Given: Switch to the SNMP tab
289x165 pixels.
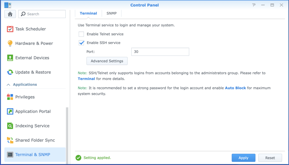Looking at the screenshot, I should click(111, 13).
